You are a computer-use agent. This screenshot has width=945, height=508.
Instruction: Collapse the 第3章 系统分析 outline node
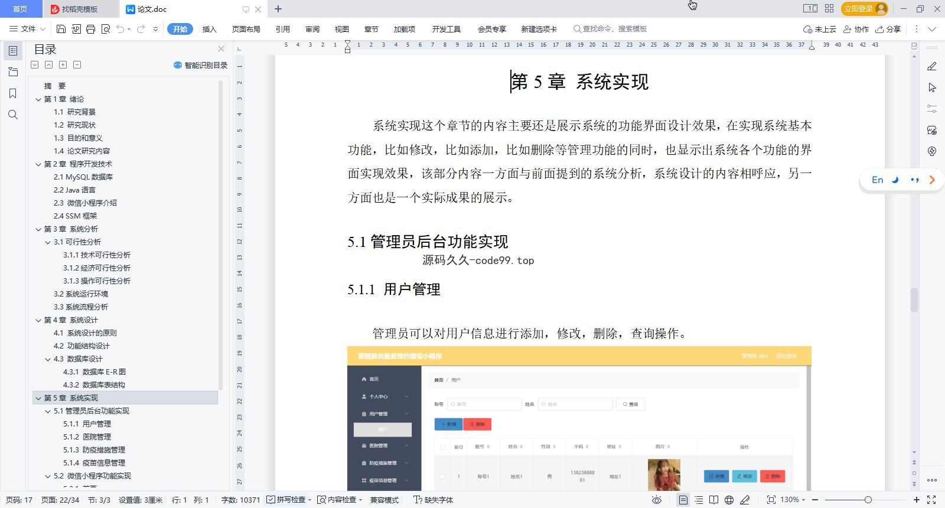38,229
